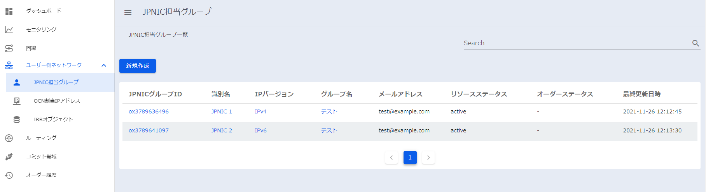706x192 pixels.
Task: Click the user-side network topology icon
Action: (x=9, y=65)
